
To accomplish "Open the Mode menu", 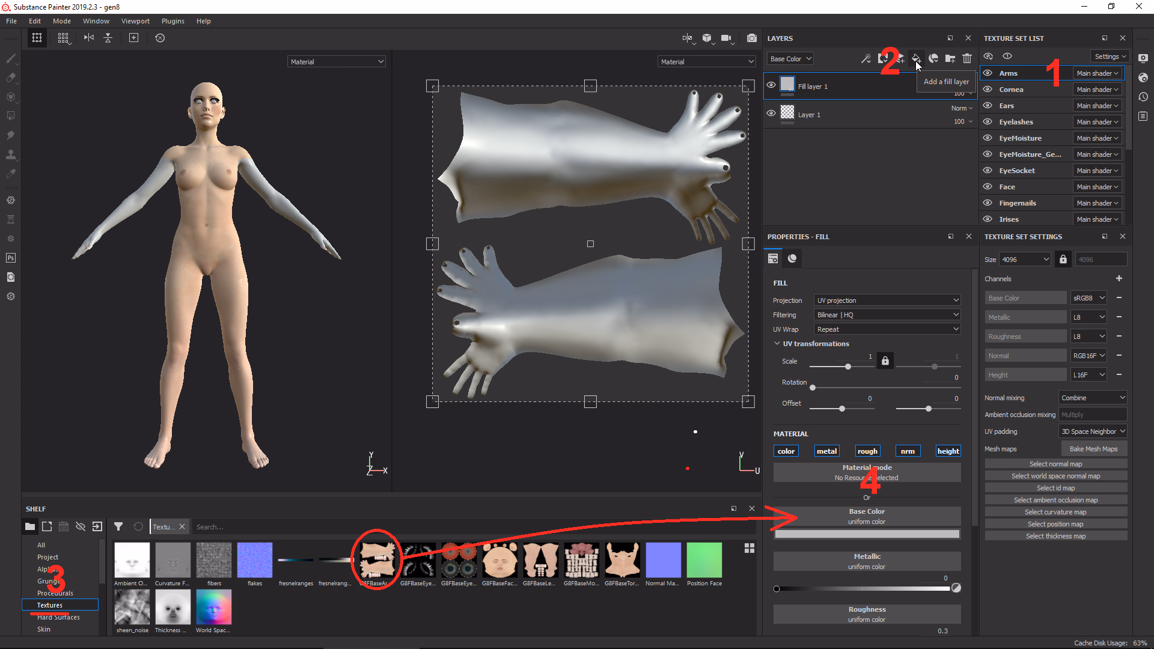I will [62, 21].
